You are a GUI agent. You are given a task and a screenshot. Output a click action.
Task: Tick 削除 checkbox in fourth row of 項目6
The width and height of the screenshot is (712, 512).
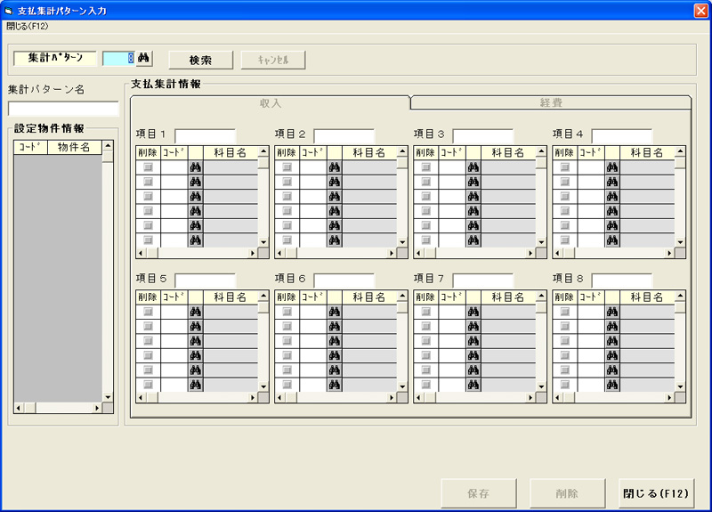coord(287,355)
